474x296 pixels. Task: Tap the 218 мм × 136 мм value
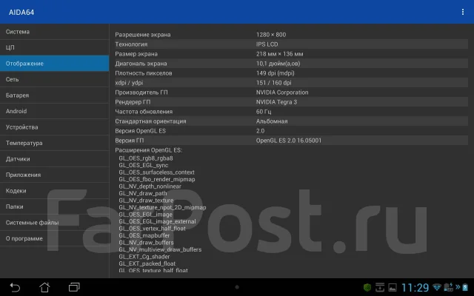(x=280, y=54)
